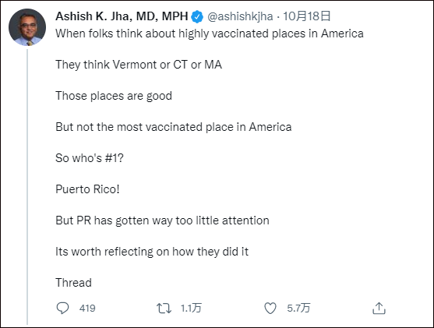Open the 10月18日 timestamp link

pyautogui.click(x=307, y=16)
